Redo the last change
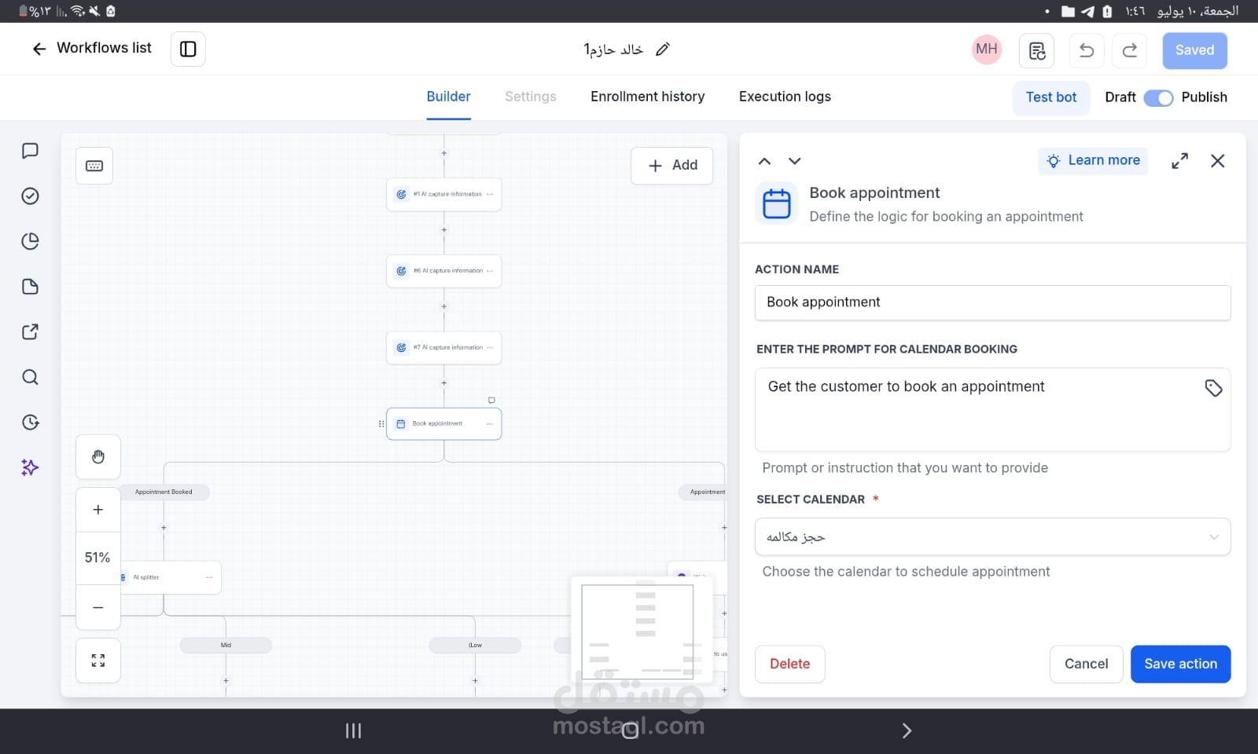Image resolution: width=1258 pixels, height=754 pixels. pos(1129,50)
